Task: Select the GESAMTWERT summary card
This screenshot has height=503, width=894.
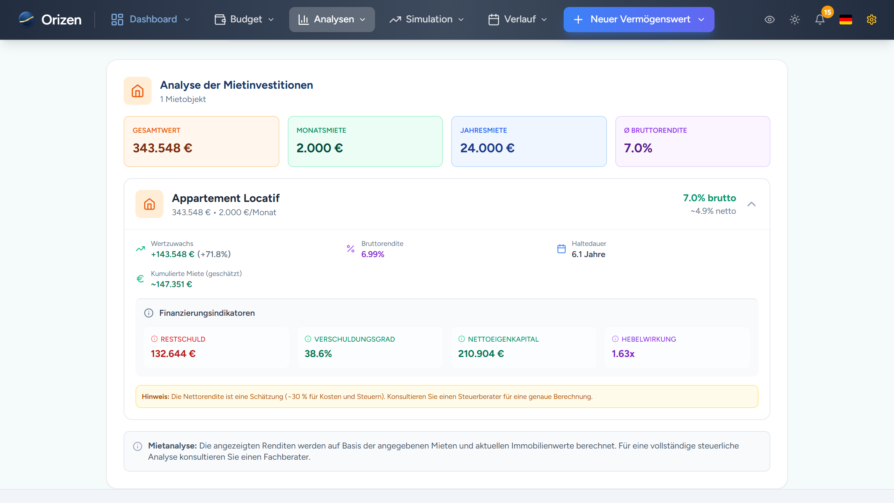Action: pos(201,141)
